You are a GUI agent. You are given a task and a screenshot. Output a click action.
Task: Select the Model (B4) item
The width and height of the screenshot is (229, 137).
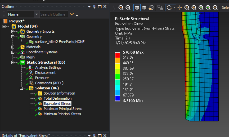(x=28, y=26)
